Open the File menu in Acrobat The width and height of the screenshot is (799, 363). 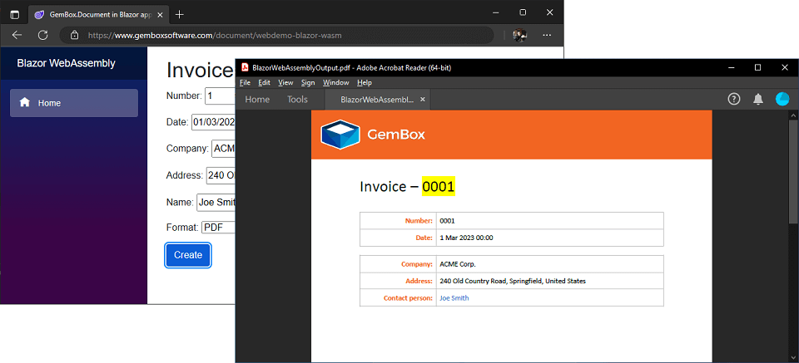(245, 82)
